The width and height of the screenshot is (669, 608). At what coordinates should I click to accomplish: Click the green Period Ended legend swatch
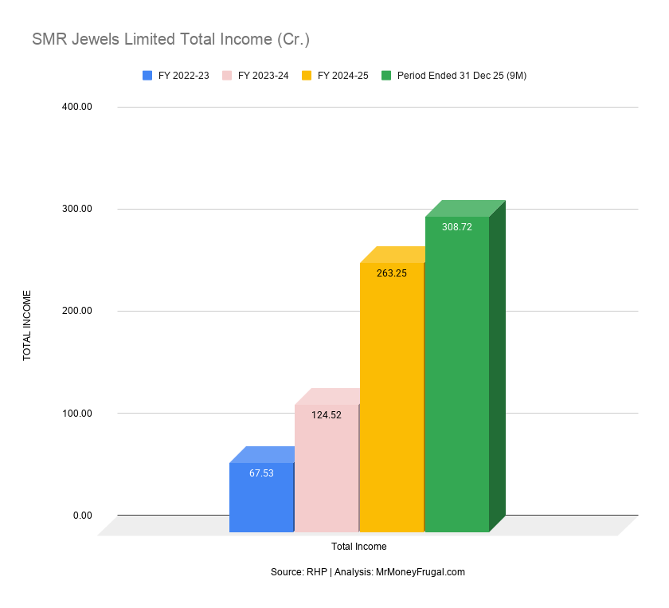click(386, 76)
